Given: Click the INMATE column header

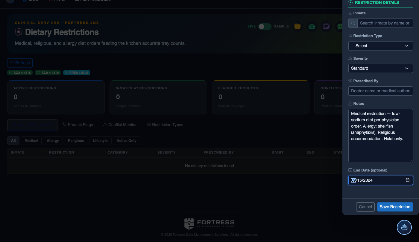Looking at the screenshot, I should tap(18, 152).
